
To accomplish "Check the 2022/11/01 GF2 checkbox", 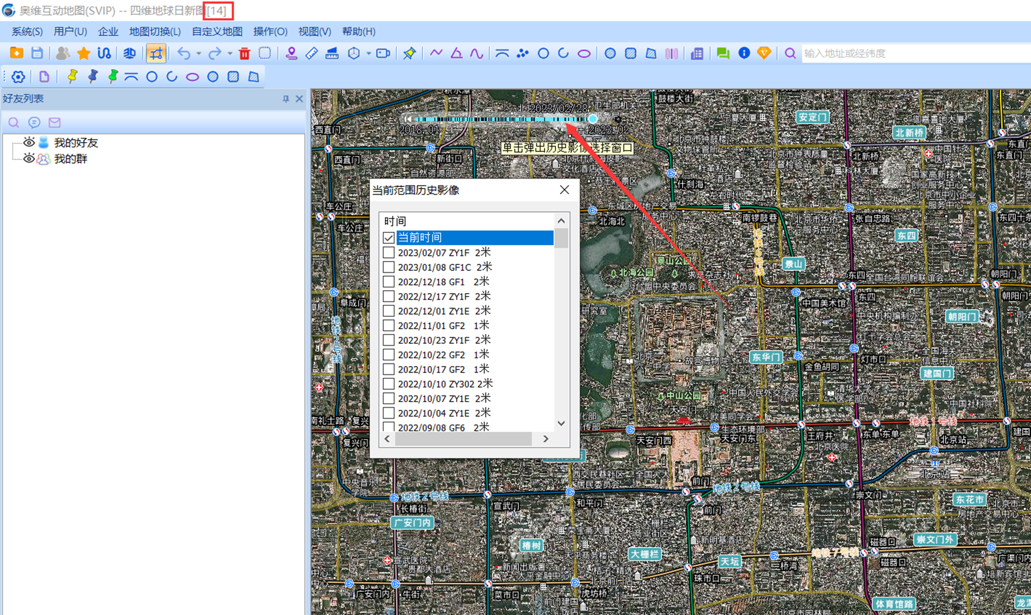I will tap(389, 325).
